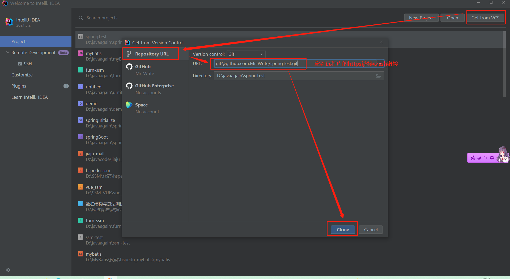This screenshot has height=279, width=510.
Task: Click the demo D project icon
Action: click(x=80, y=103)
